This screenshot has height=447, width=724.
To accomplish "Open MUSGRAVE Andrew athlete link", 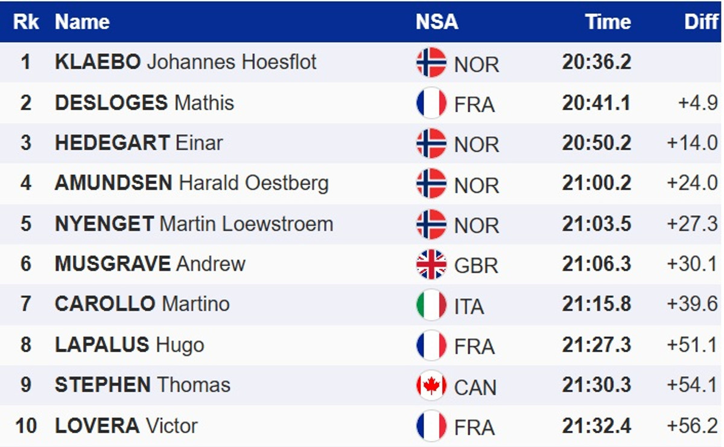I will coord(150,264).
